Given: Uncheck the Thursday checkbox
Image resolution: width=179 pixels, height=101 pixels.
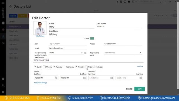Looking at the screenshot, I should 76,67.
